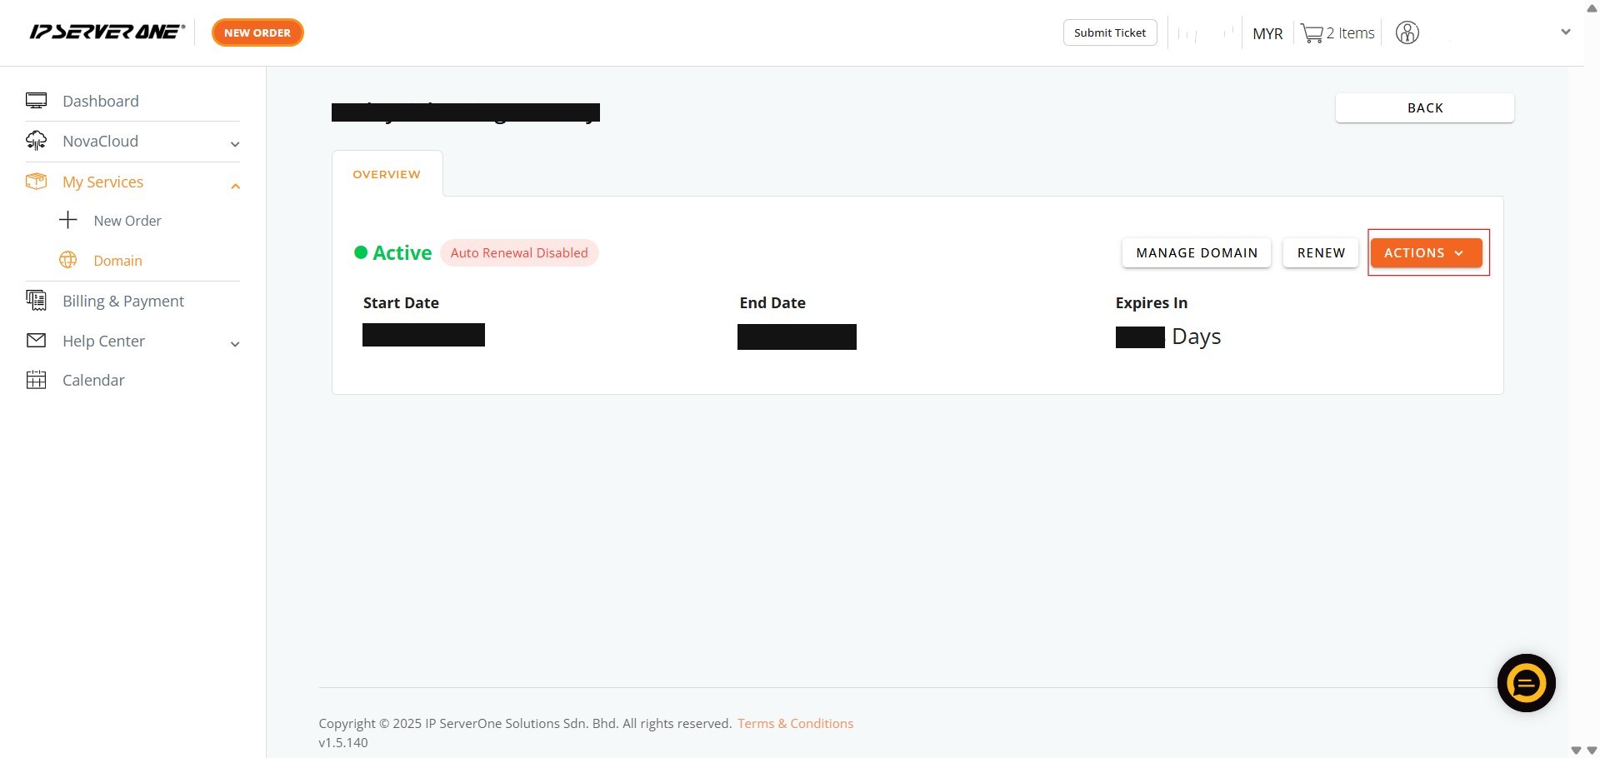
Task: Open the ACTIONS dropdown menu
Action: click(x=1425, y=252)
